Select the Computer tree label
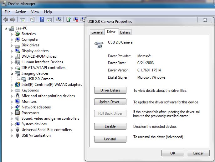This screenshot has height=162, width=215. click(x=30, y=39)
